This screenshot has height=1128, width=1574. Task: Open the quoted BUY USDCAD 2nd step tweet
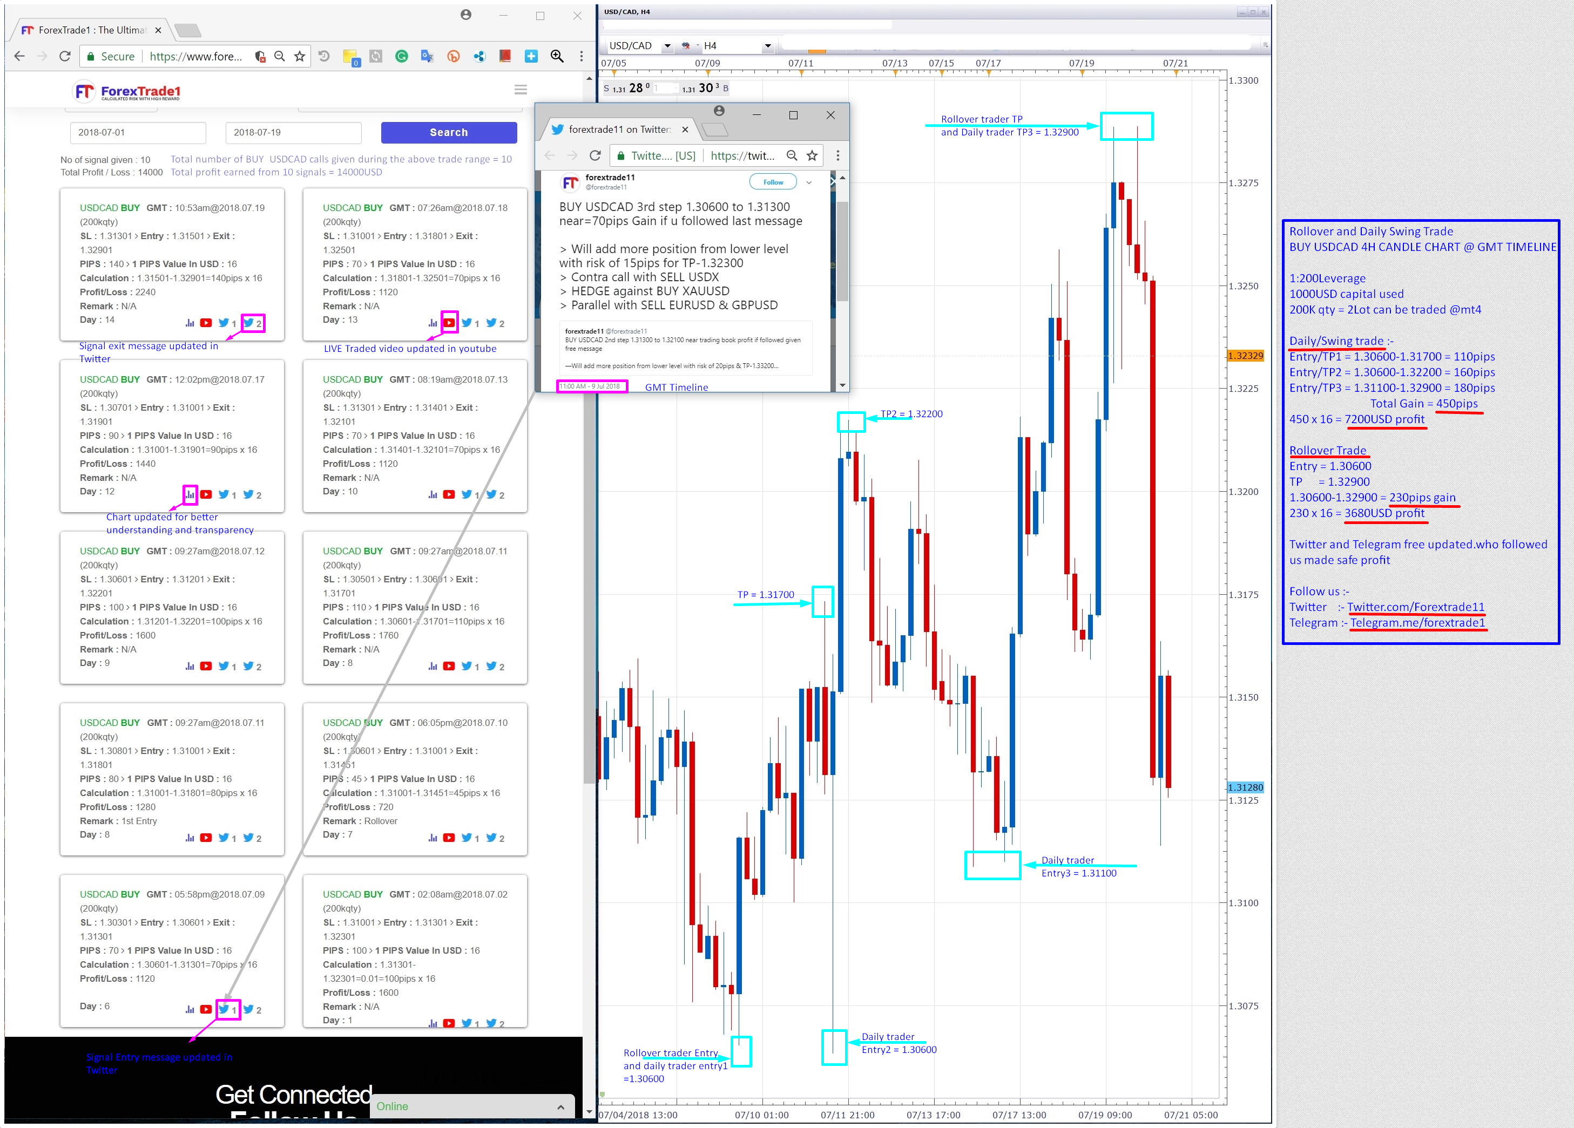[686, 348]
